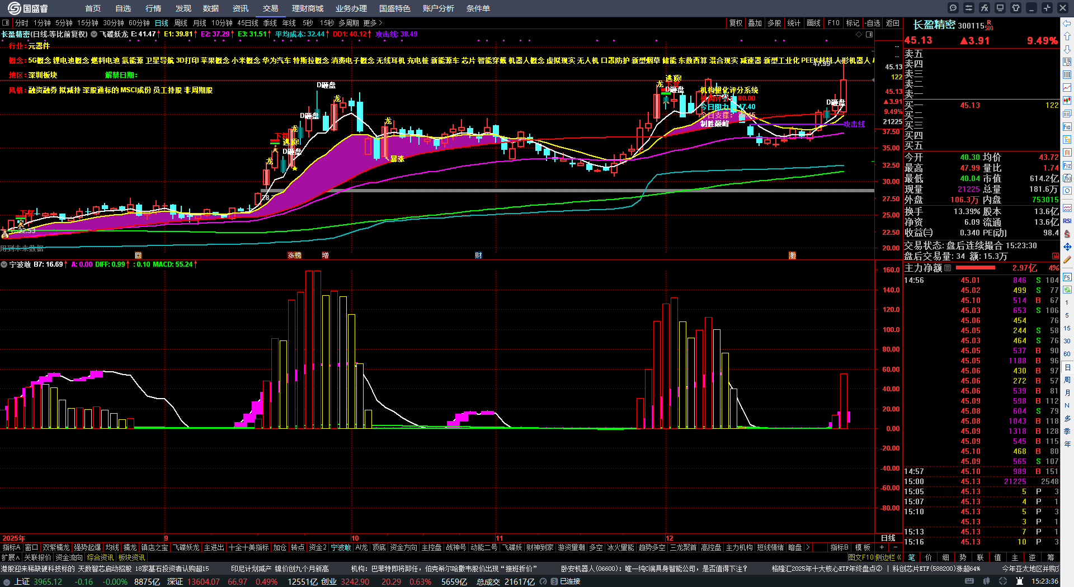Show more indicator tabs with the > arrow

(x=807, y=547)
